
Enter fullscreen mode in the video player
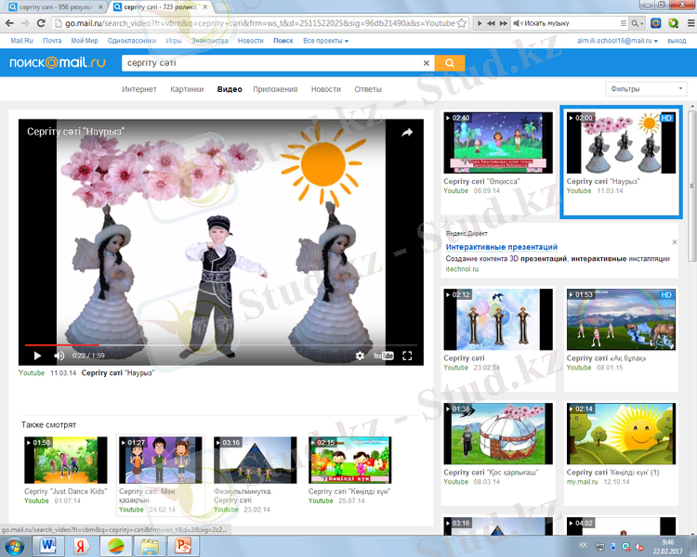point(407,356)
